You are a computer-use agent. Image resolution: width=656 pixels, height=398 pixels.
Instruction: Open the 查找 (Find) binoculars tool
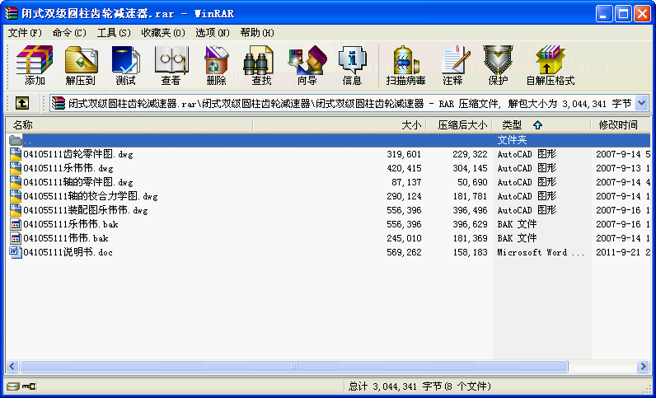pyautogui.click(x=261, y=65)
